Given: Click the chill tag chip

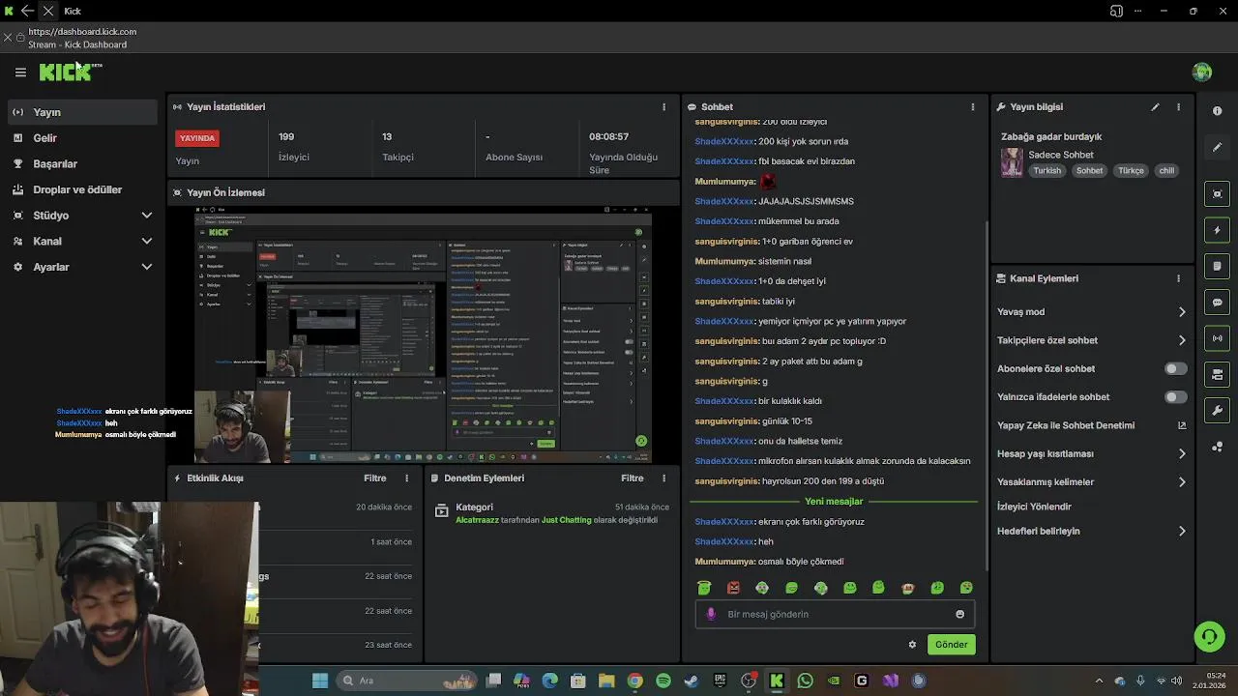Looking at the screenshot, I should click(1166, 170).
